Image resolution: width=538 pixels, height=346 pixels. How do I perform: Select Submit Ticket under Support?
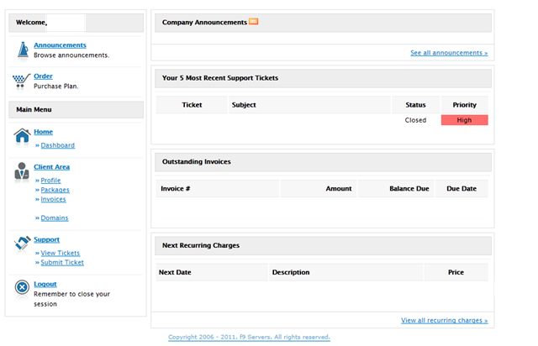coord(62,262)
